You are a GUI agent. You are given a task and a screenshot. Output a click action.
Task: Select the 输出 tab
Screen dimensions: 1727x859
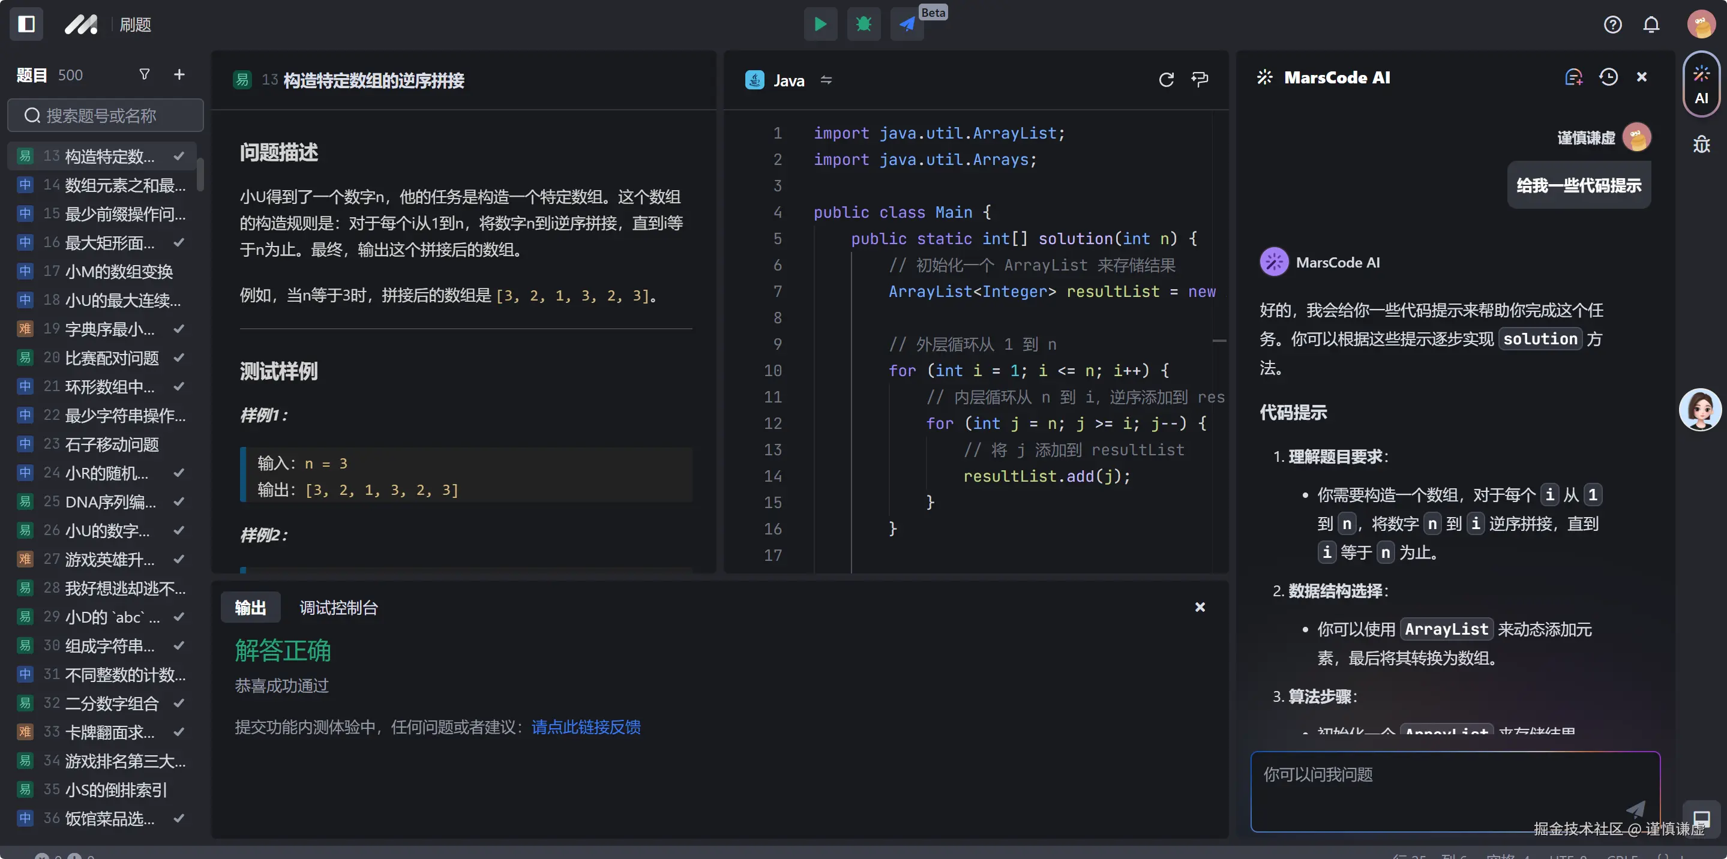pos(250,607)
